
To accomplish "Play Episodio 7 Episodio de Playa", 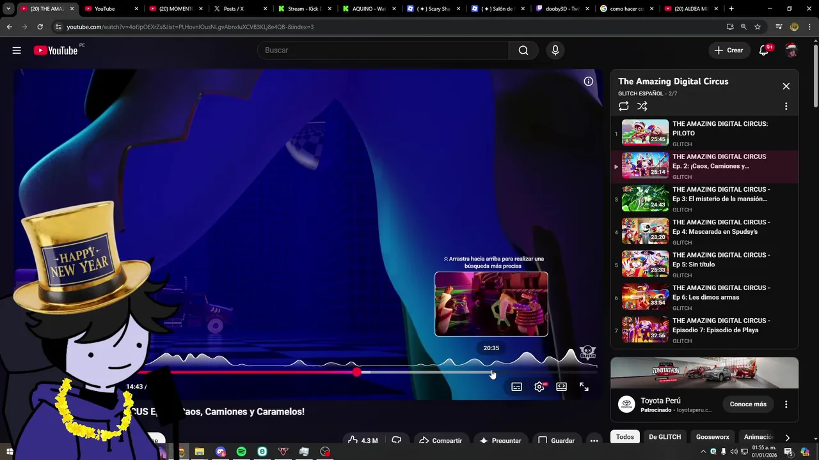I will [704, 330].
